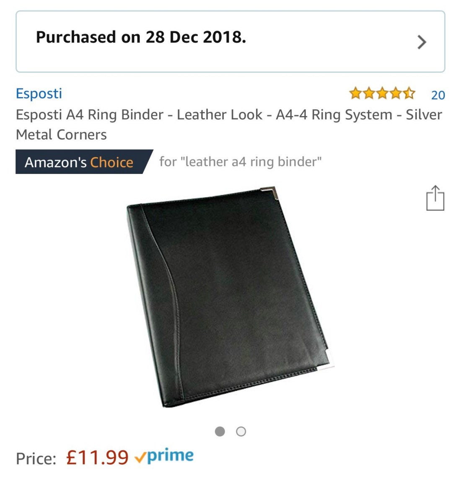Open the Esposti brand link

click(x=39, y=93)
